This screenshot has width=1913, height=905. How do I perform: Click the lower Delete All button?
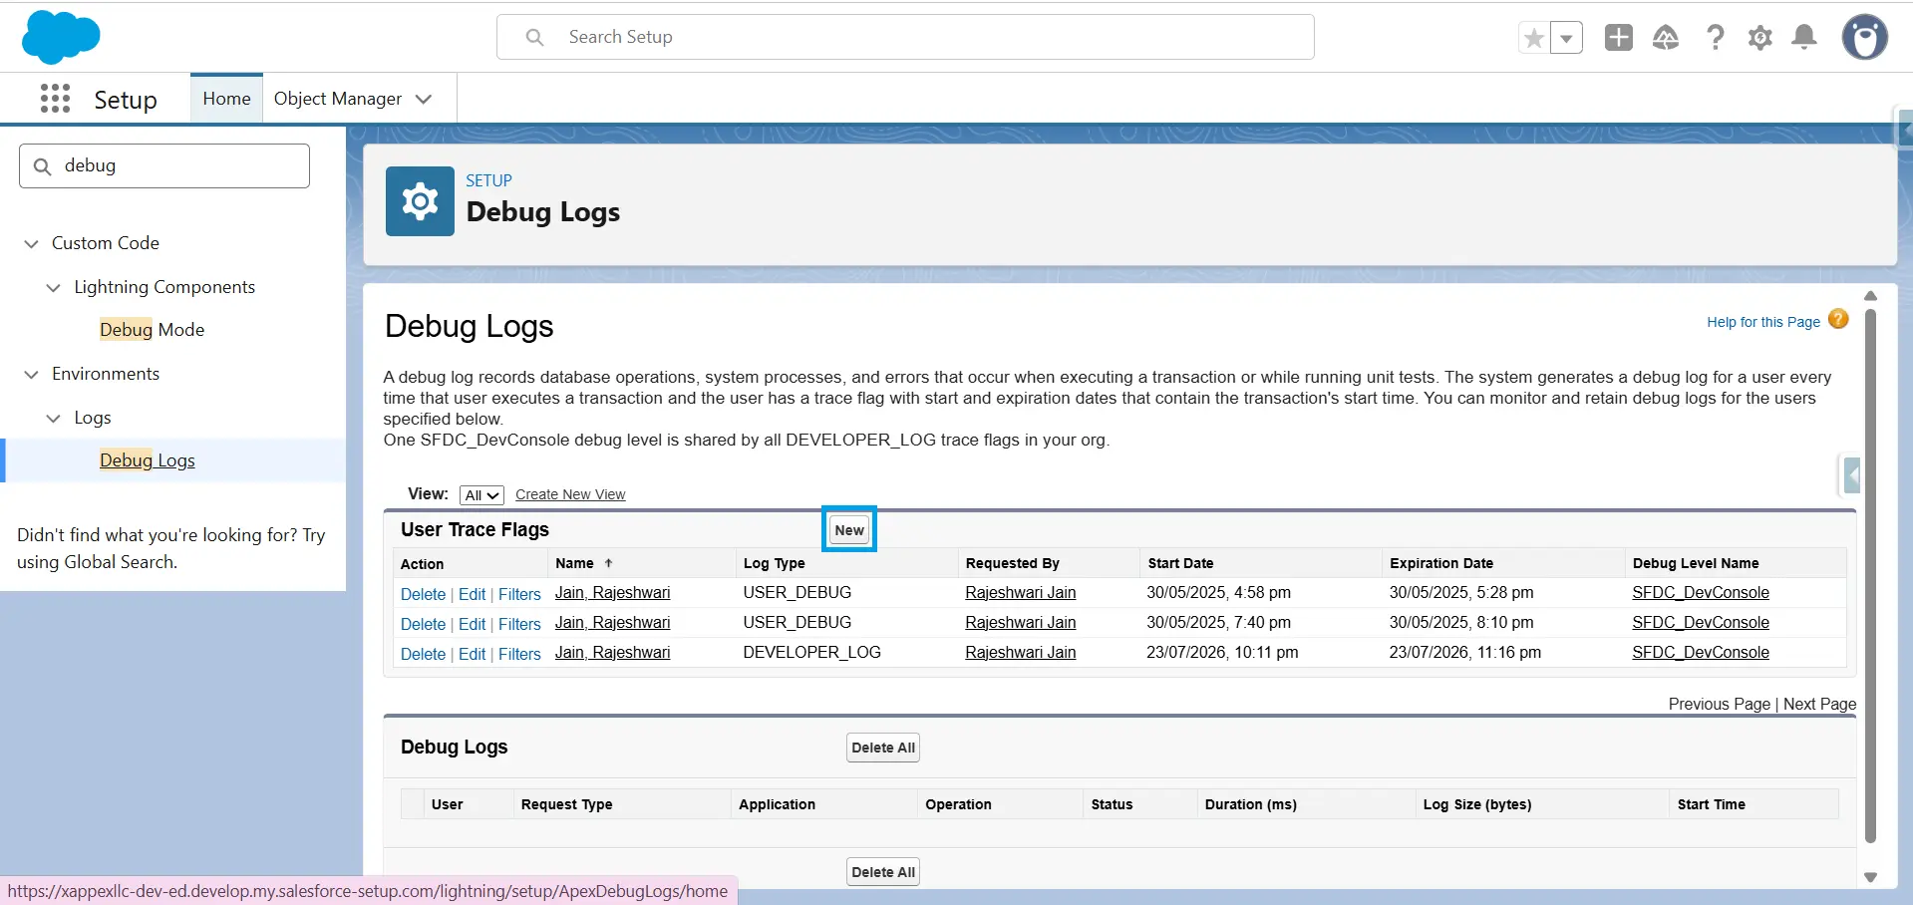[x=883, y=872]
